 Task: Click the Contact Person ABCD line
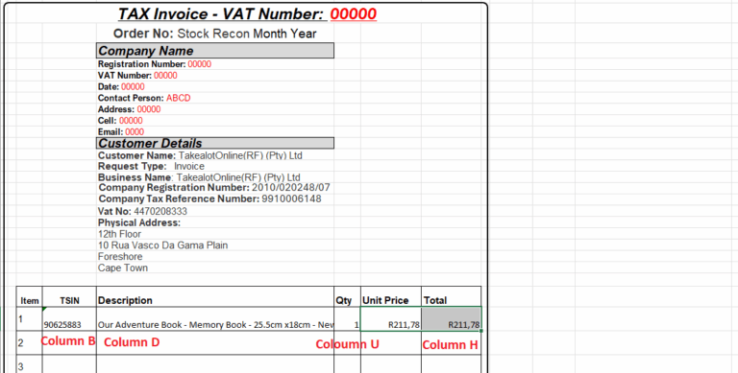coord(144,98)
